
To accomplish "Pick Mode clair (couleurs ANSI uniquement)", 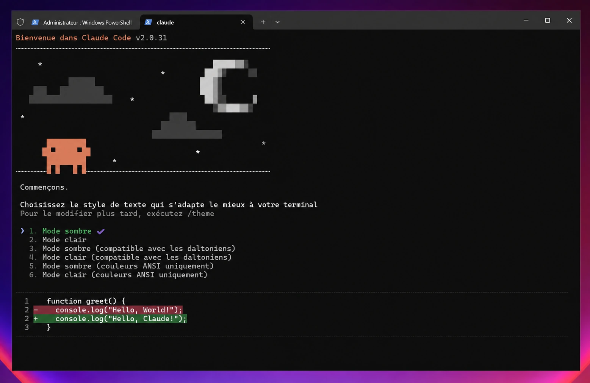I will pyautogui.click(x=118, y=275).
